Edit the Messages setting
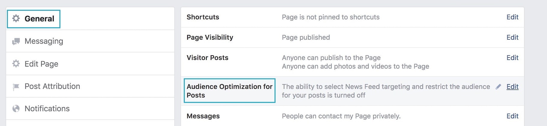This screenshot has height=126, width=547. (x=512, y=116)
